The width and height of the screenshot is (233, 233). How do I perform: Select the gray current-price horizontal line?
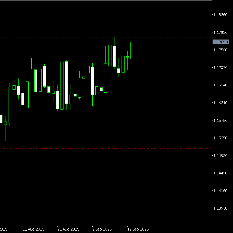(106, 42)
